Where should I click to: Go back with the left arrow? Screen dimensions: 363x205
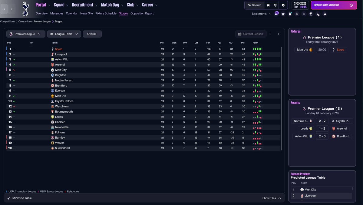point(4,9)
